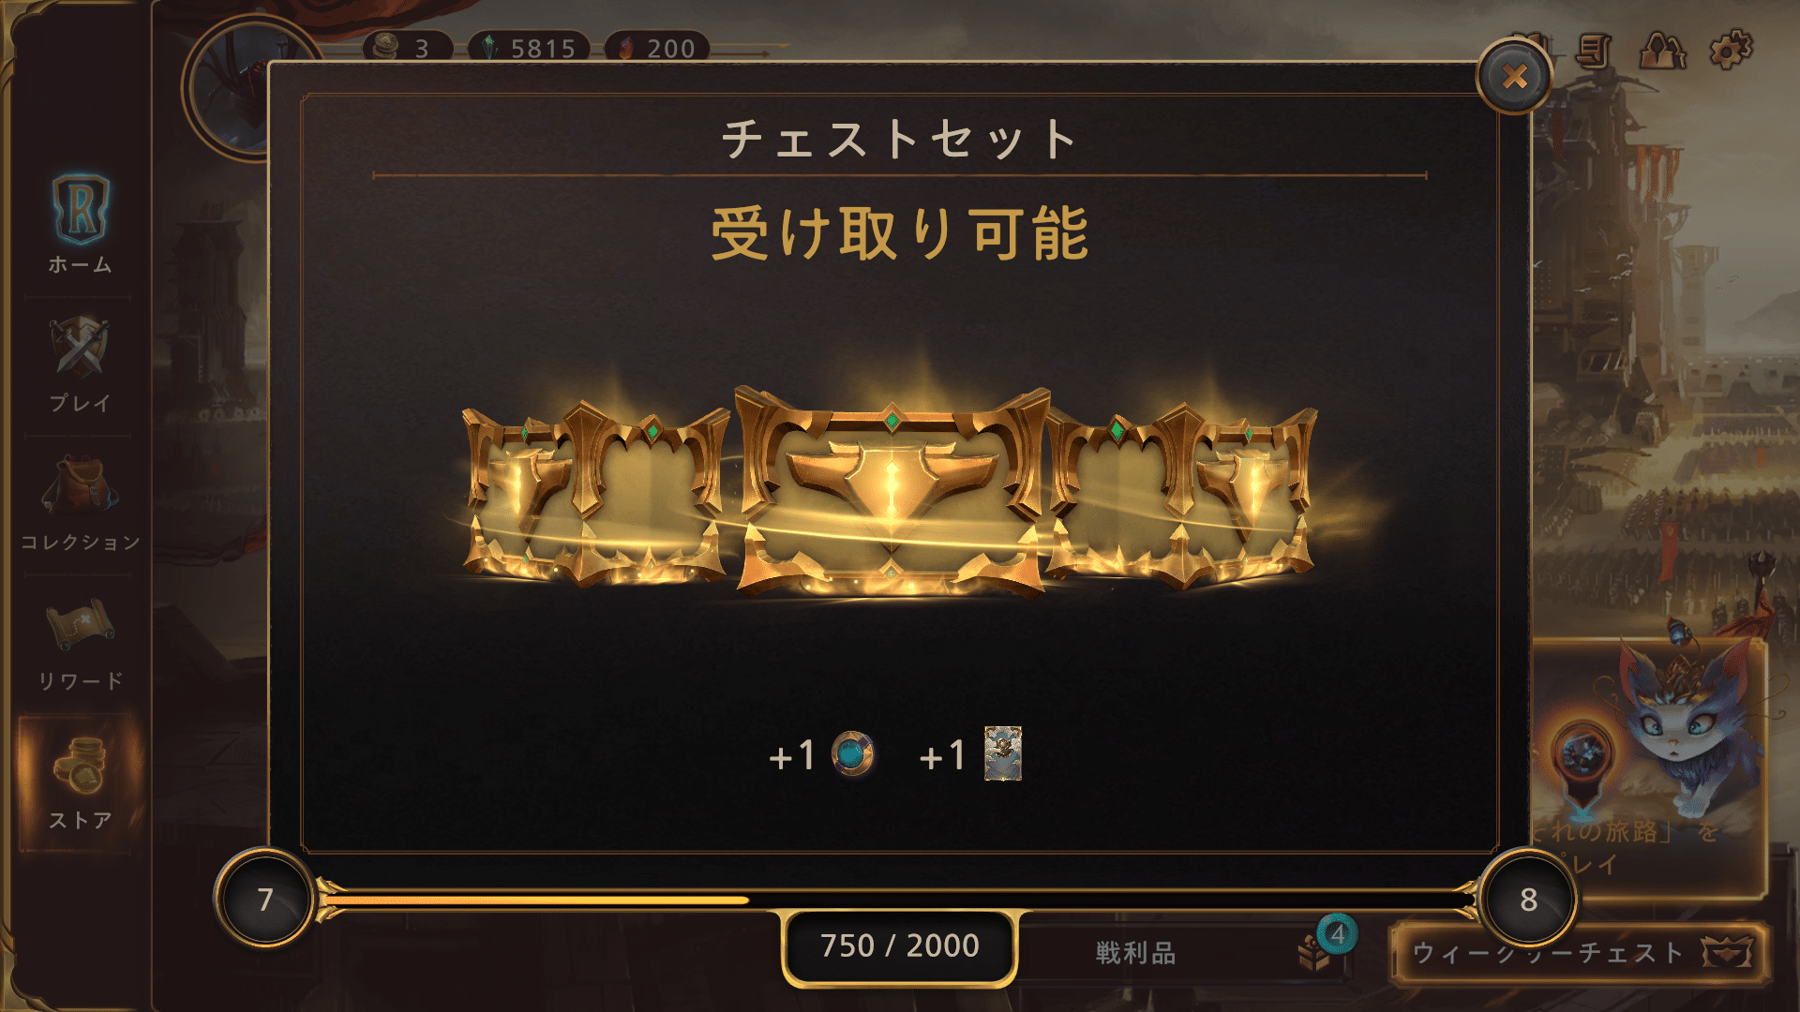Open the settings gear icon
This screenshot has width=1800, height=1012.
coord(1731,50)
